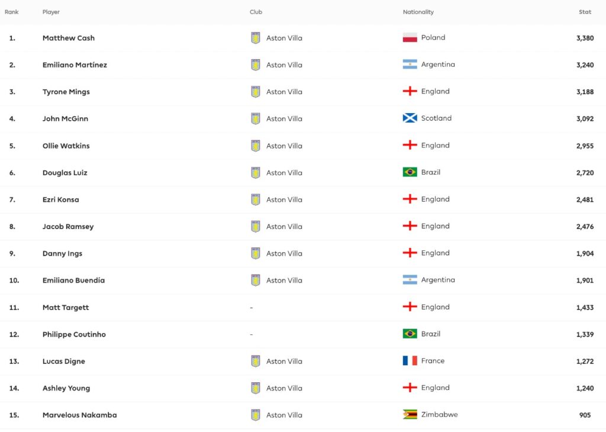Click Aston Villa crest beside Matthew Cash
Screen dimensions: 606x432
point(256,38)
